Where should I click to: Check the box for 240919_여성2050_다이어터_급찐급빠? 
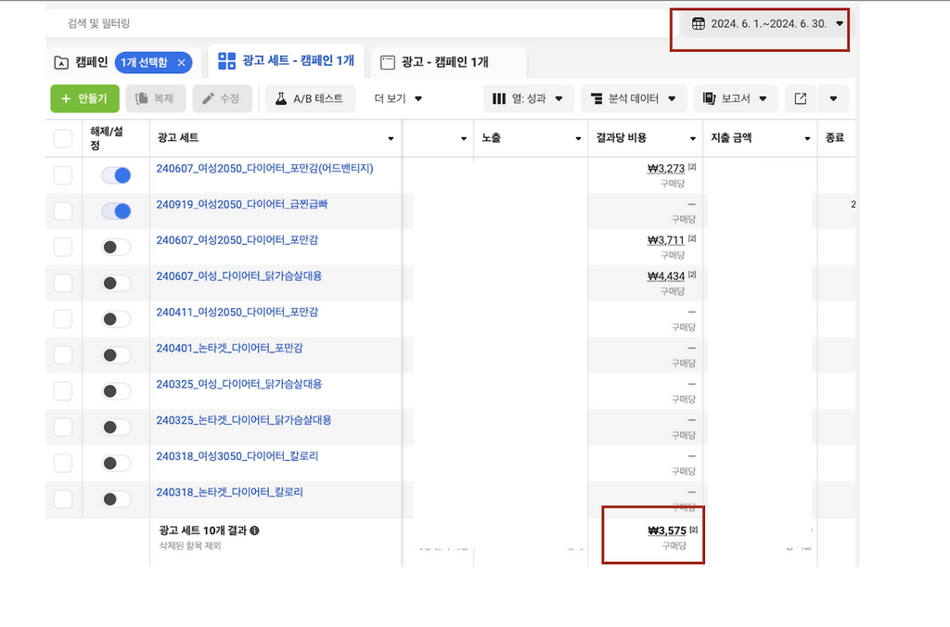coord(63,211)
